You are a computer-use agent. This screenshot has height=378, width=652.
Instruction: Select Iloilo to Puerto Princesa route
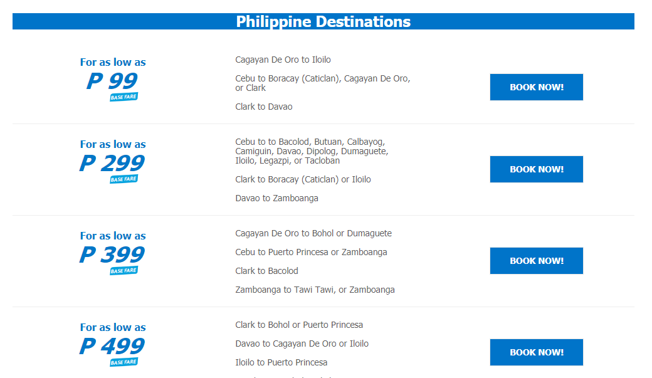(x=281, y=362)
